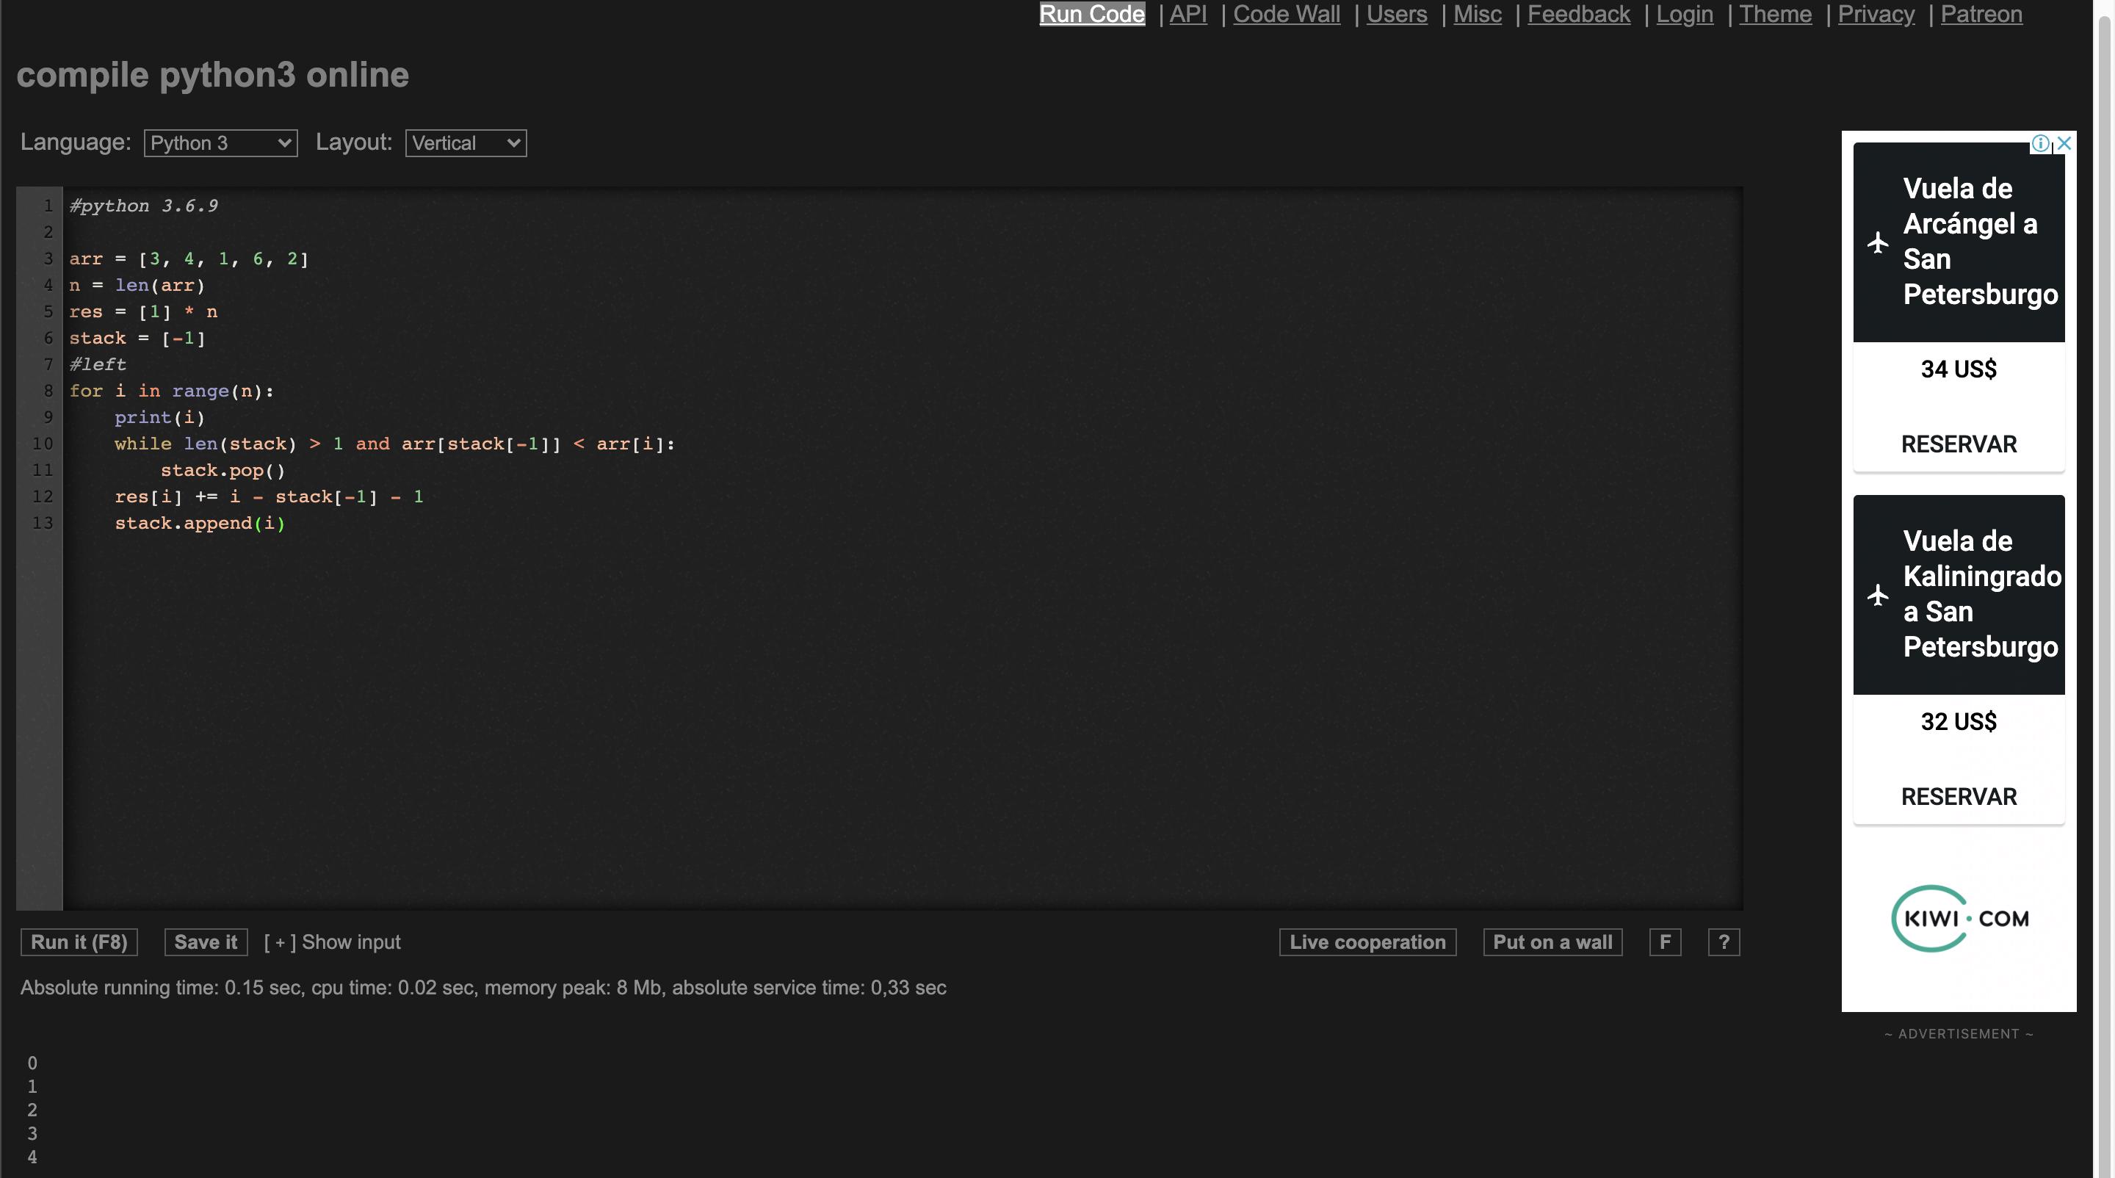Click the ? help button
The image size is (2115, 1178).
click(x=1724, y=942)
